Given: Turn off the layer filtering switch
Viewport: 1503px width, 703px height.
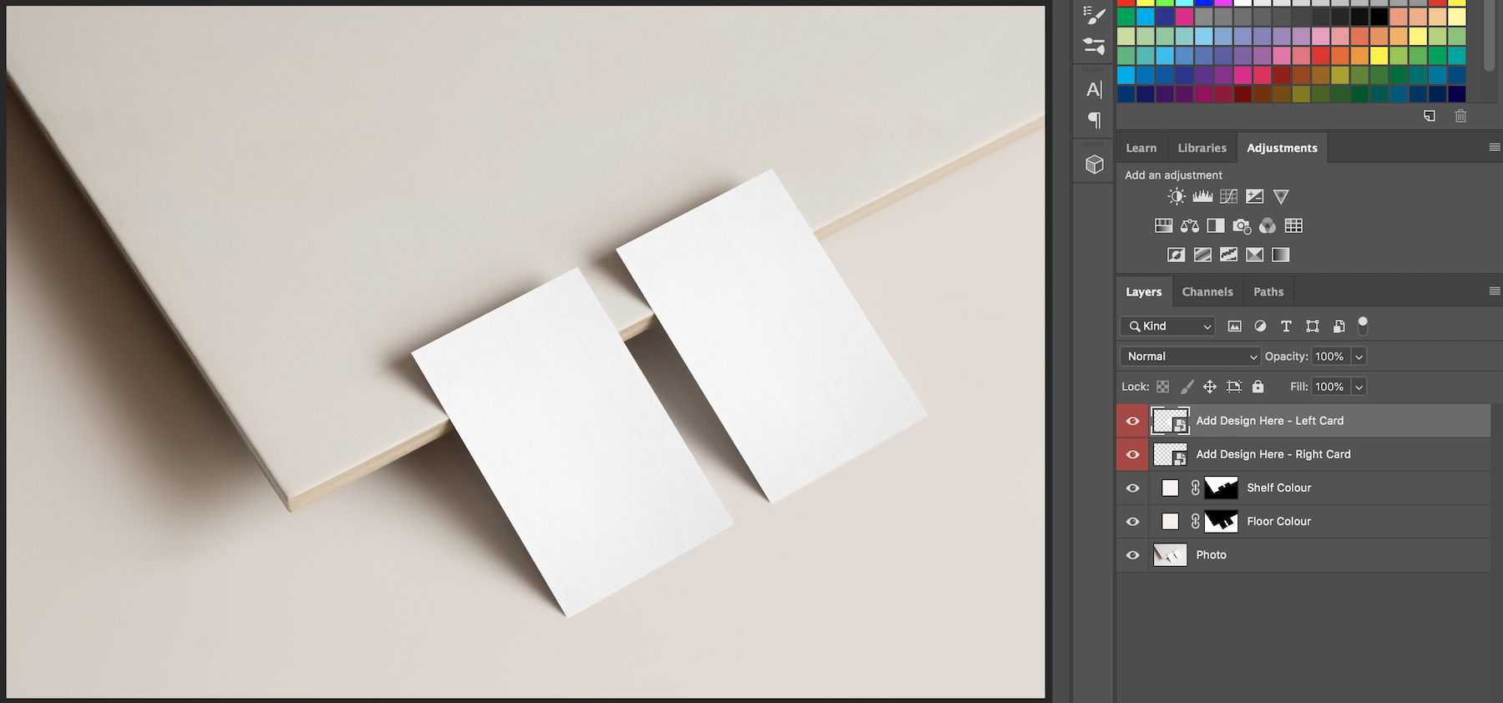Looking at the screenshot, I should point(1363,326).
